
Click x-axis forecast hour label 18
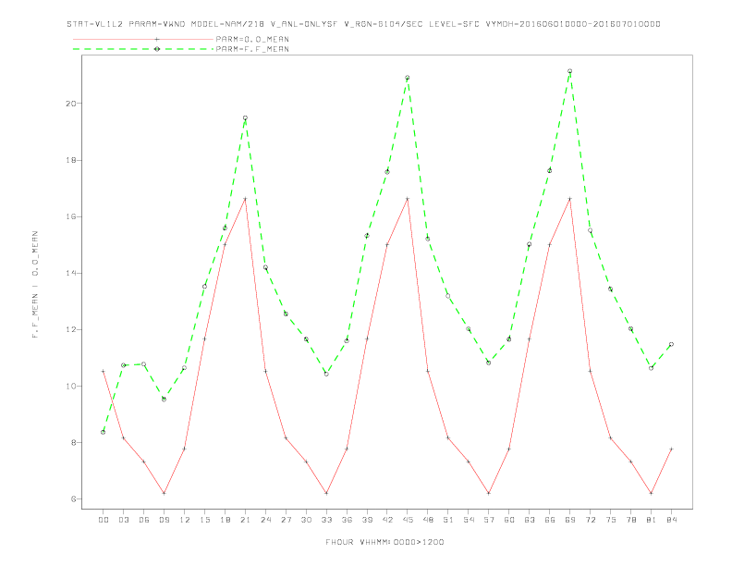click(x=225, y=520)
